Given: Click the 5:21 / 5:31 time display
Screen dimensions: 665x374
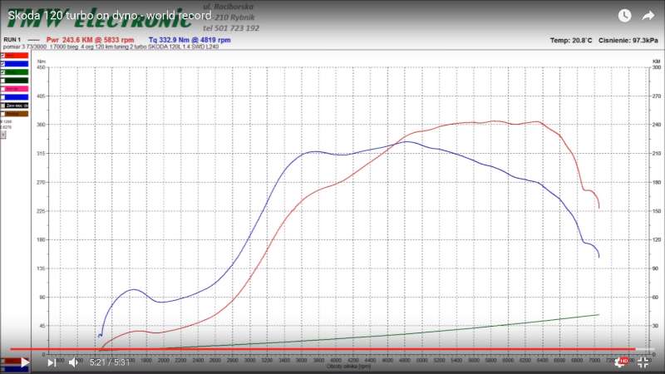Looking at the screenshot, I should [109, 362].
